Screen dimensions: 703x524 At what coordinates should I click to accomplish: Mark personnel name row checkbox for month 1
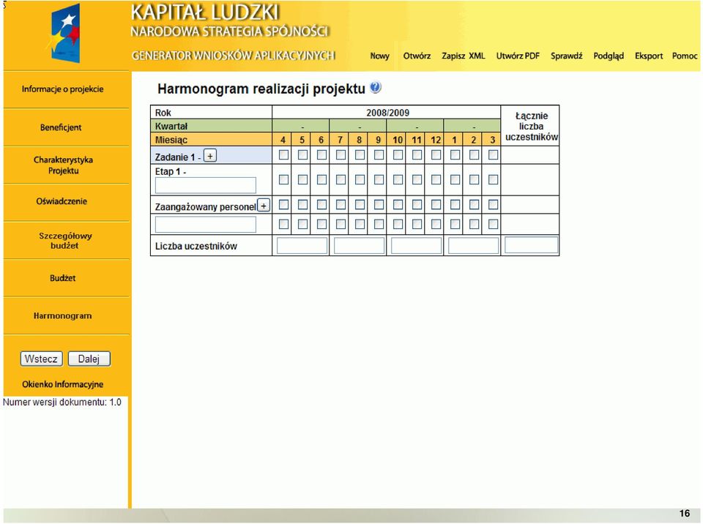455,224
